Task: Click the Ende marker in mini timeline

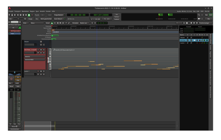Action: [x=170, y=15]
